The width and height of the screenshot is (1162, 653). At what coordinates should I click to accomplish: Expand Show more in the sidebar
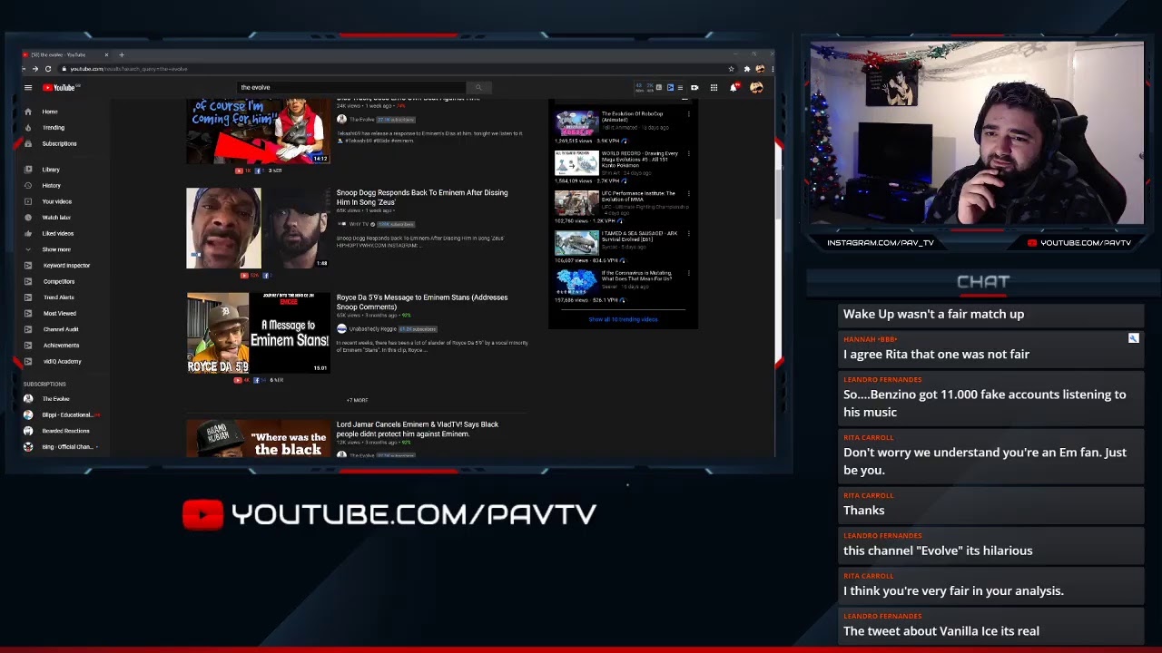point(56,249)
